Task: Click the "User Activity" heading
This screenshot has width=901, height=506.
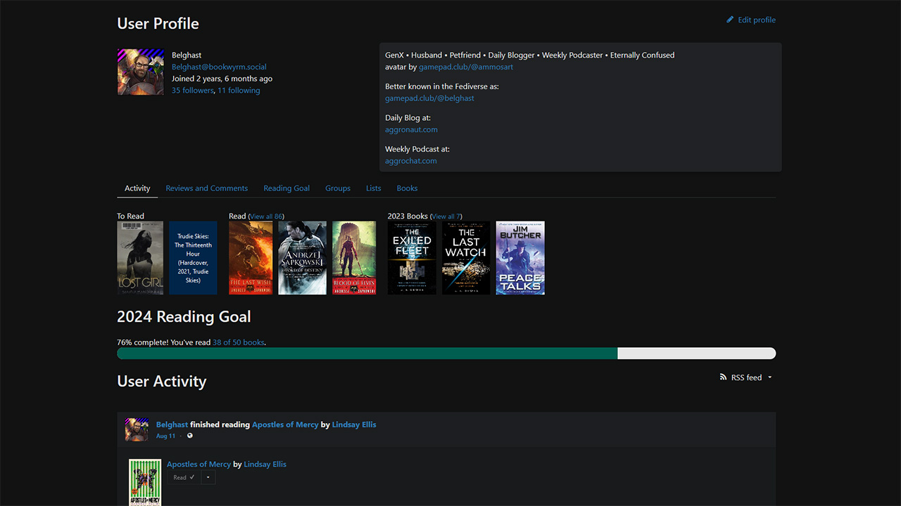Action: click(162, 382)
